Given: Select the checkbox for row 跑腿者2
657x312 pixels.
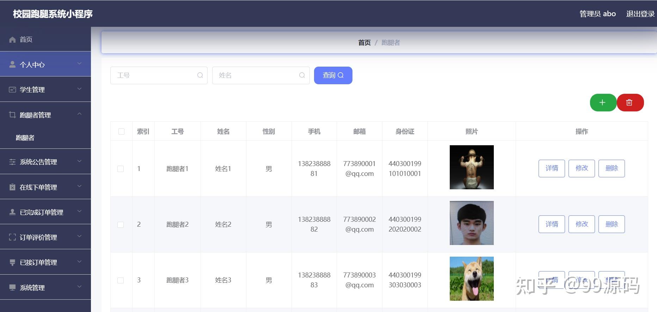Looking at the screenshot, I should (x=121, y=225).
